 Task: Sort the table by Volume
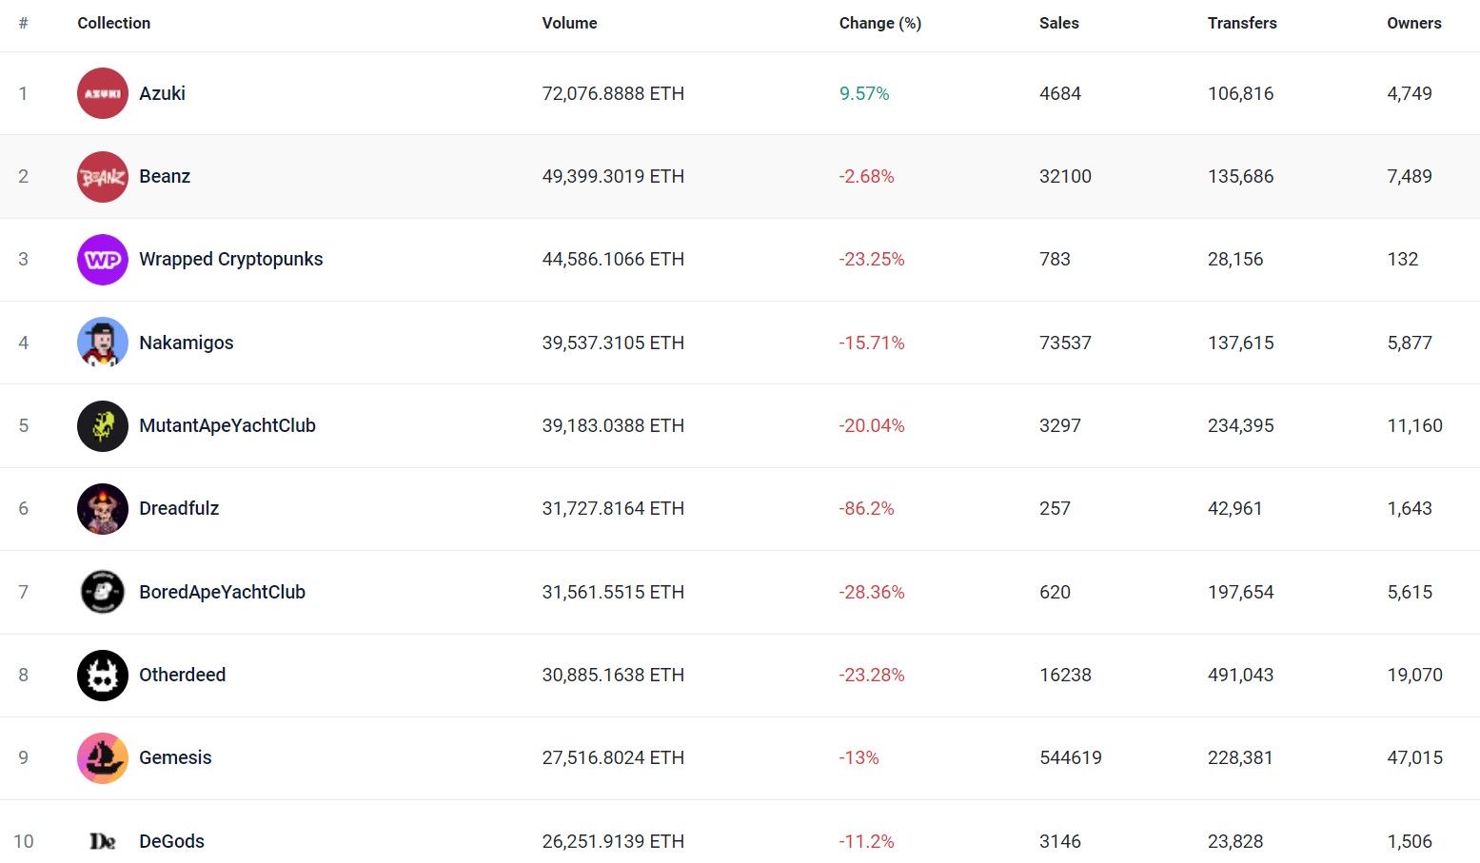(569, 23)
